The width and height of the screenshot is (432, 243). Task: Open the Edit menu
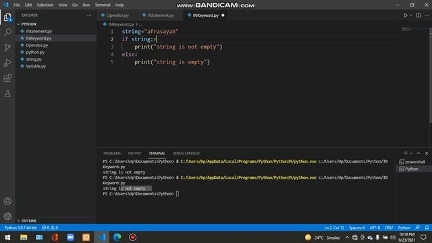[28, 5]
